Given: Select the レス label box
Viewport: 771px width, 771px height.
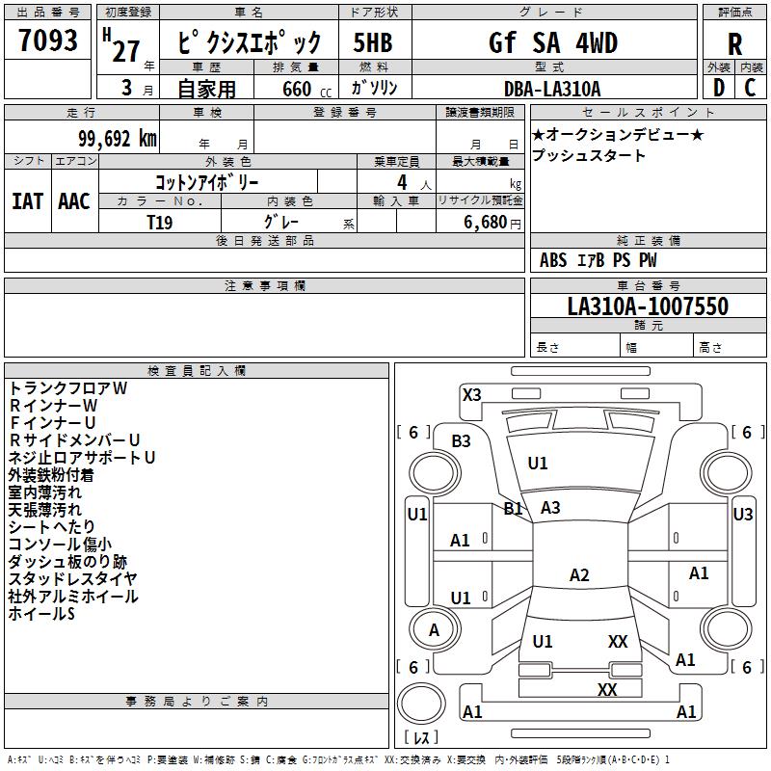Looking at the screenshot, I should (421, 737).
